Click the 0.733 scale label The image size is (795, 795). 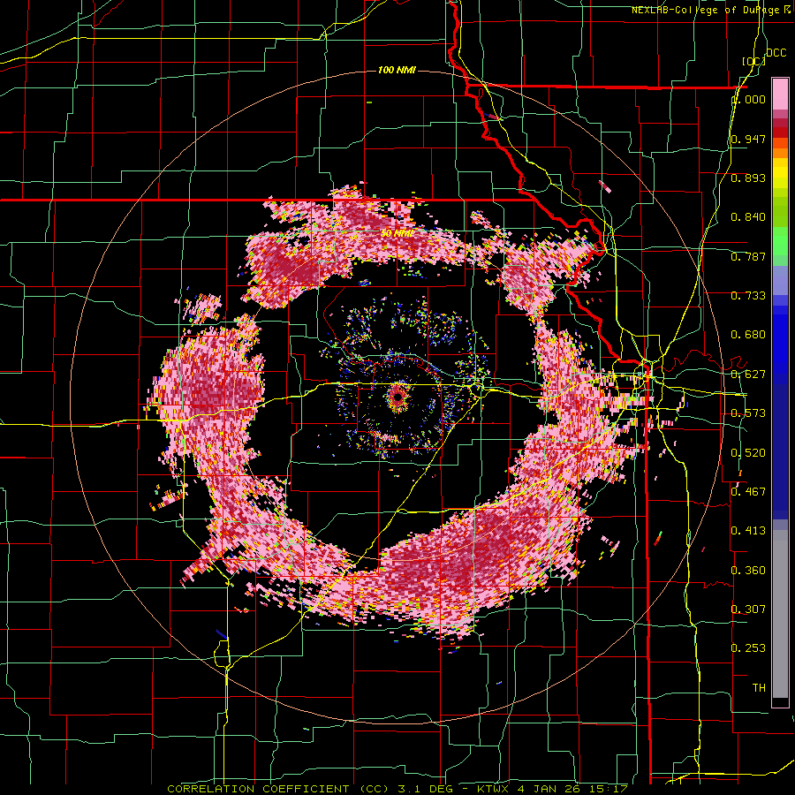click(x=748, y=296)
